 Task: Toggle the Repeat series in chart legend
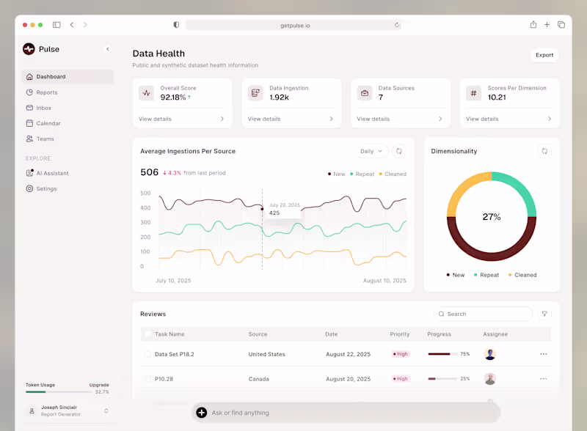(x=362, y=174)
